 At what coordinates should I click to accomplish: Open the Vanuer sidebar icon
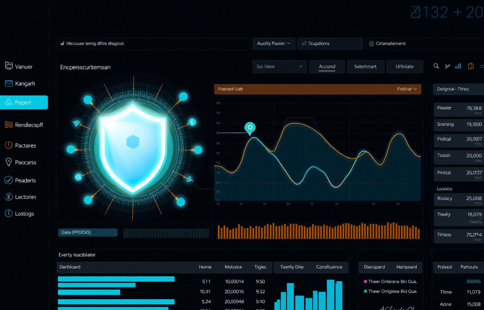[9, 65]
